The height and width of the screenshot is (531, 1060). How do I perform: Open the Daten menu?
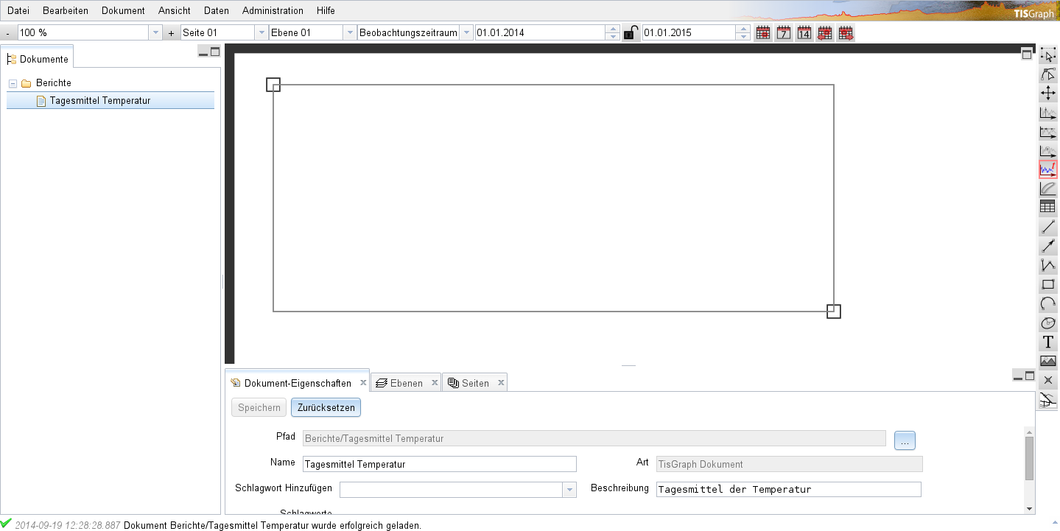coord(216,10)
